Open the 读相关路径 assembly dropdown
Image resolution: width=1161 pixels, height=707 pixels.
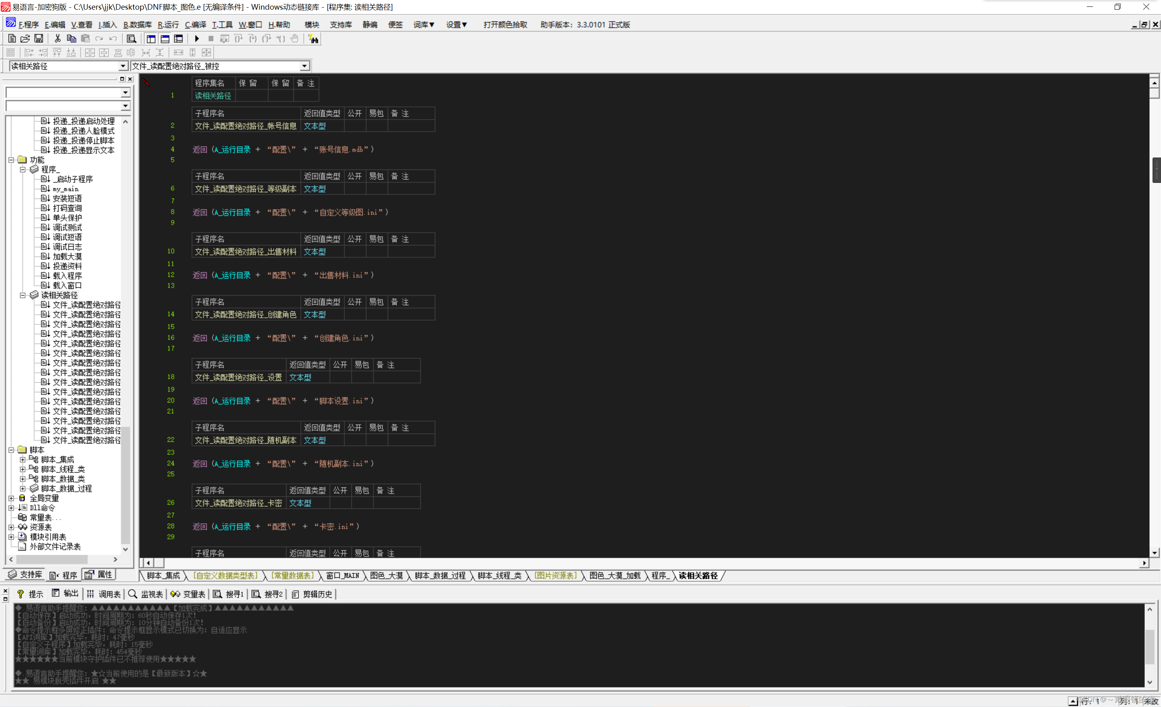(x=123, y=66)
